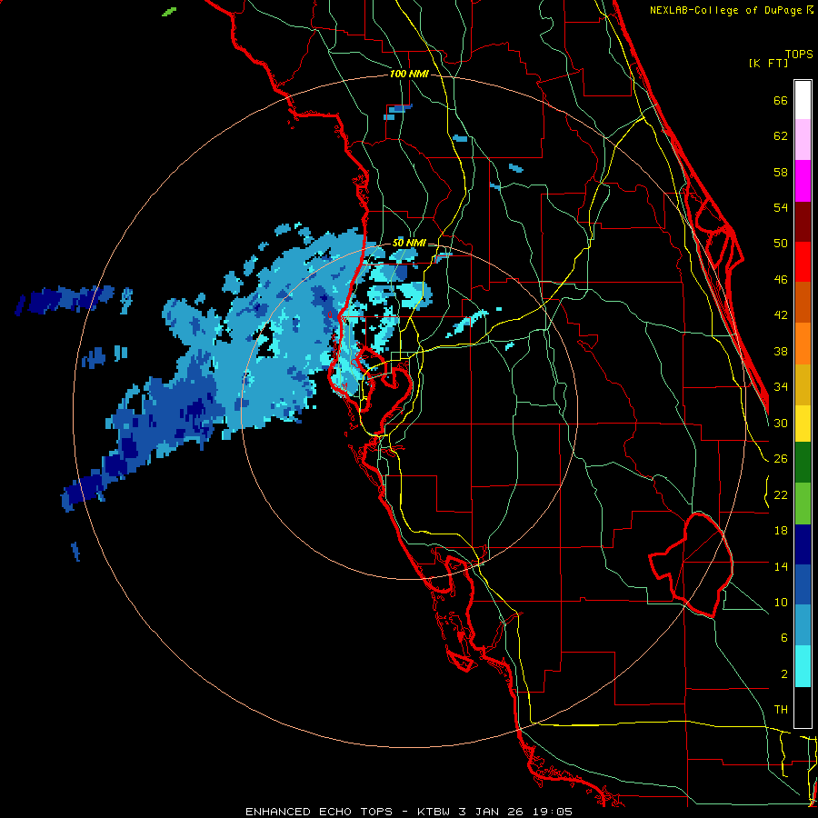Pick the light blue legend swatch
This screenshot has width=818, height=818.
[x=803, y=625]
